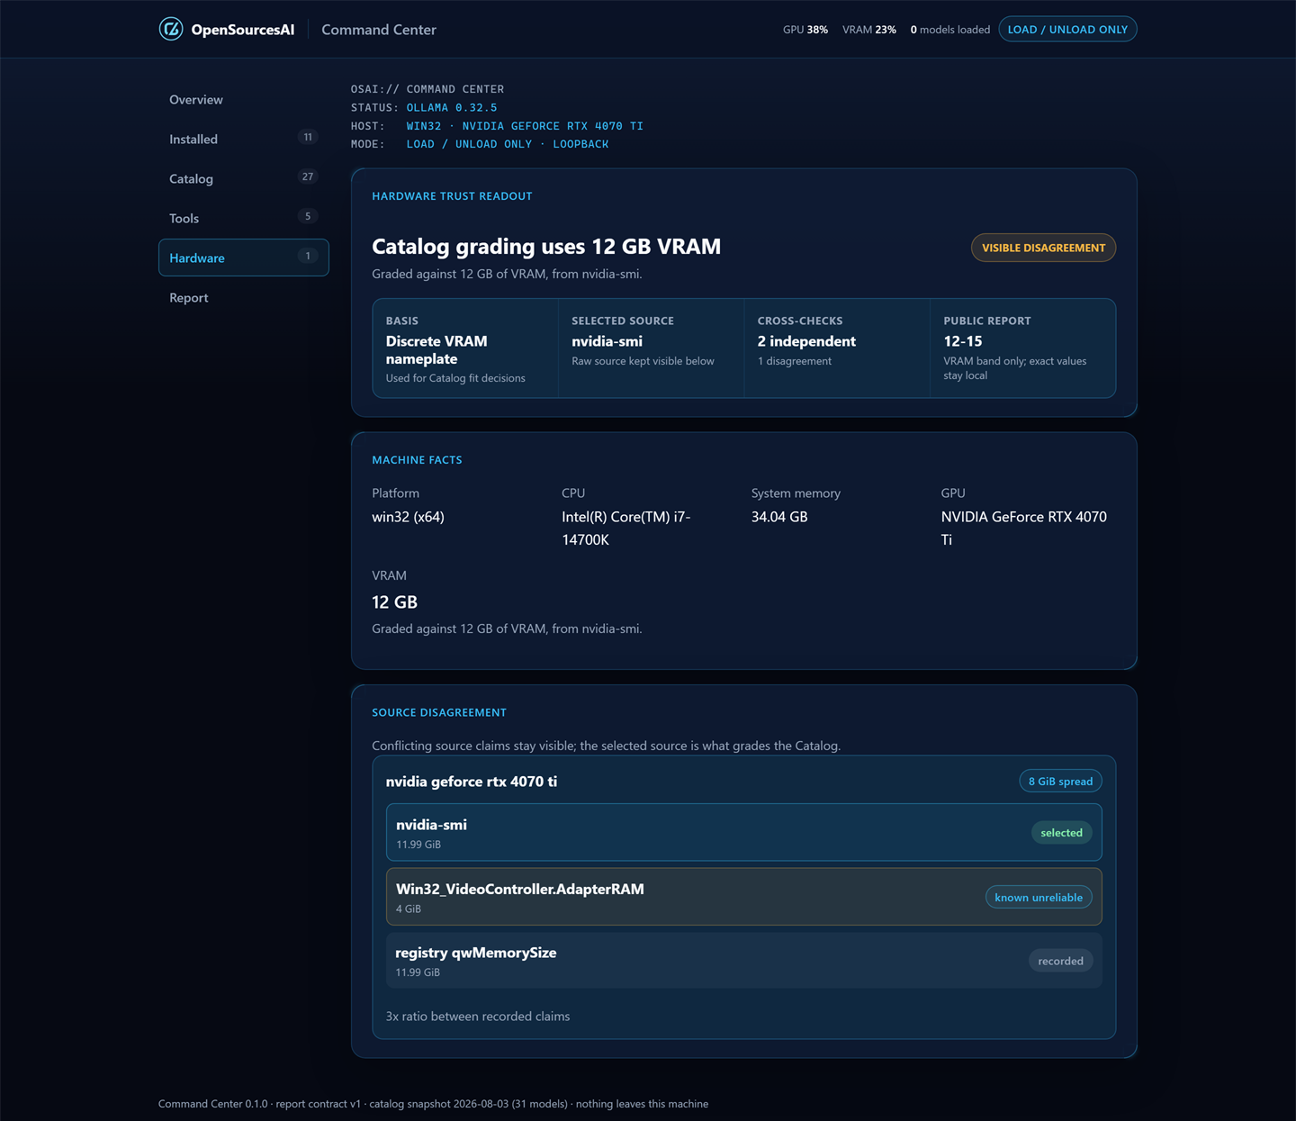The width and height of the screenshot is (1296, 1121).
Task: Click the GPU 38% usage readout
Action: click(805, 30)
